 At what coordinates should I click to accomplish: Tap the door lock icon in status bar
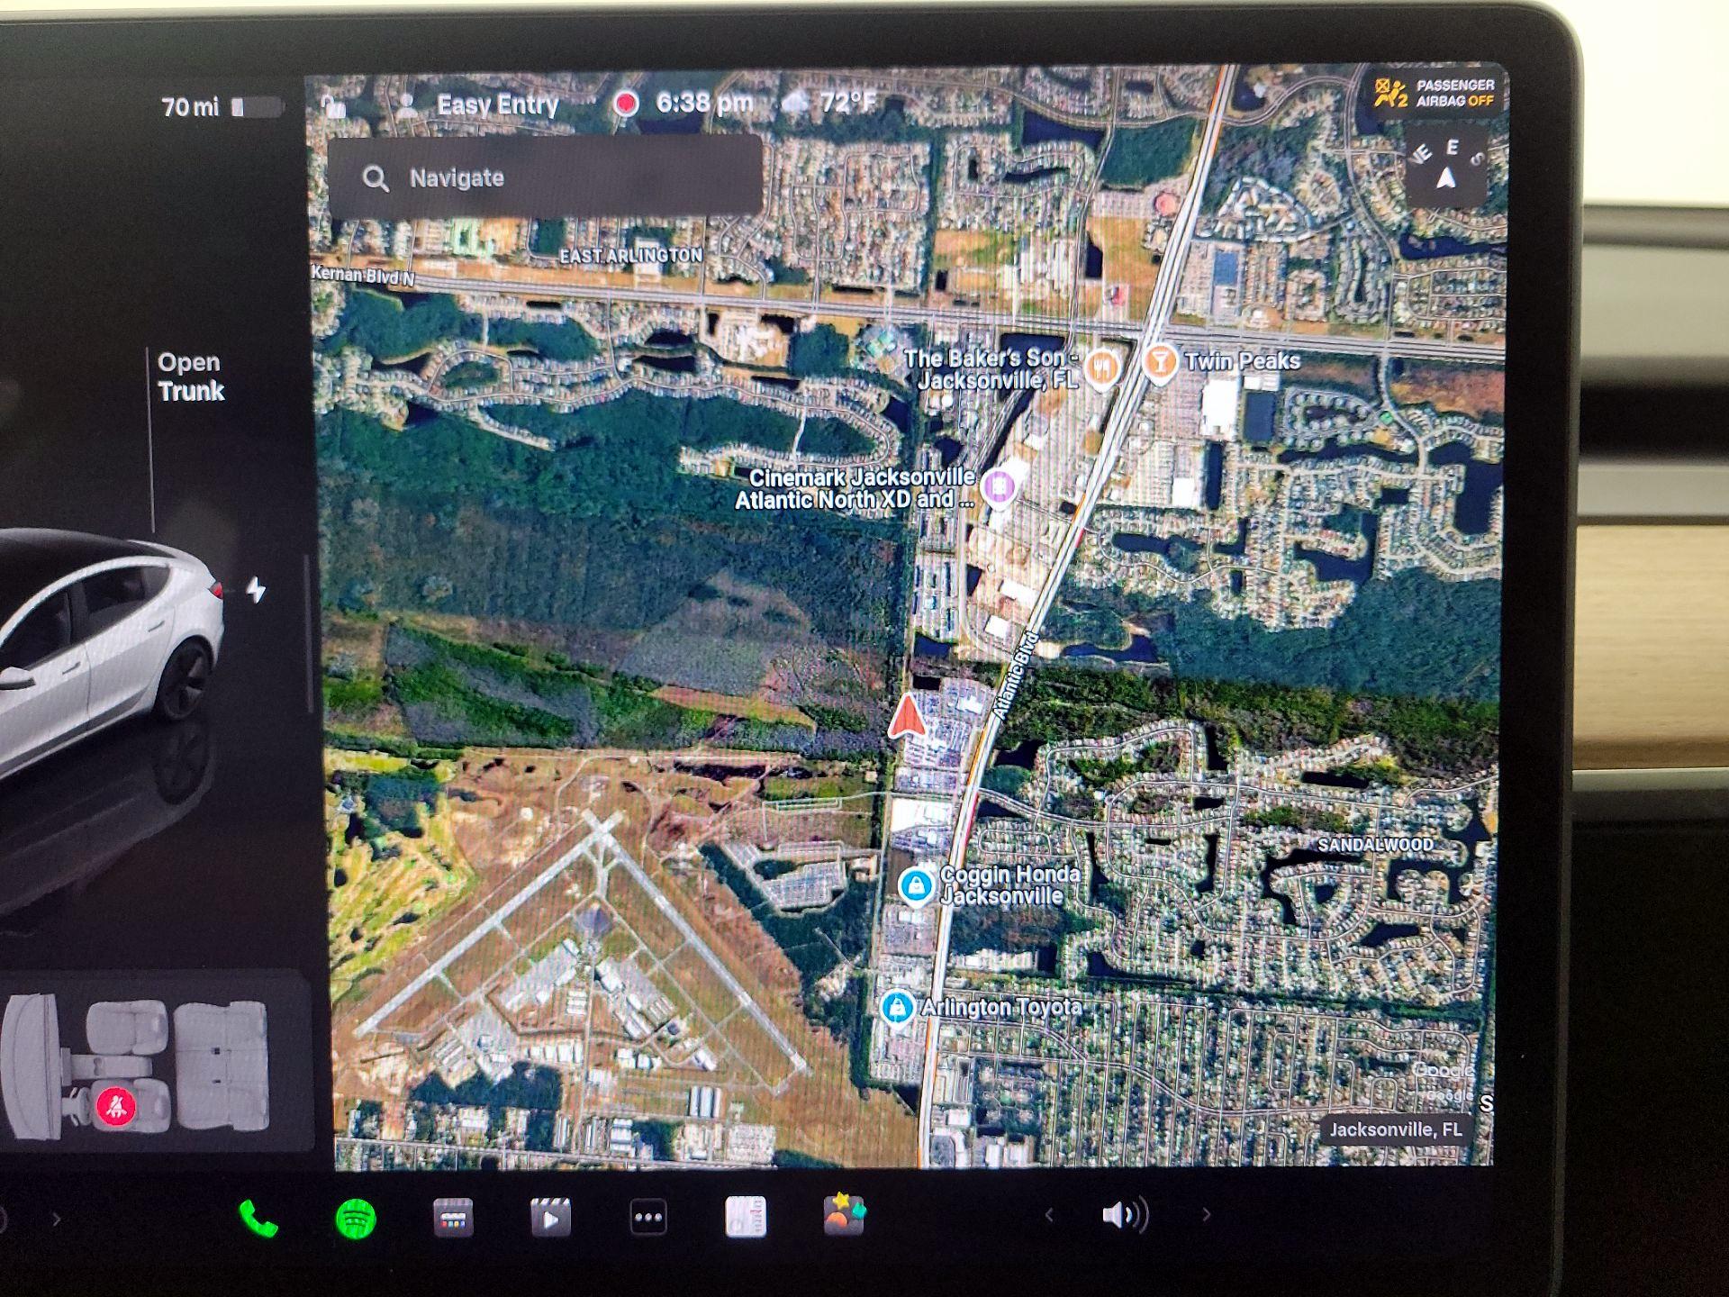[x=335, y=107]
